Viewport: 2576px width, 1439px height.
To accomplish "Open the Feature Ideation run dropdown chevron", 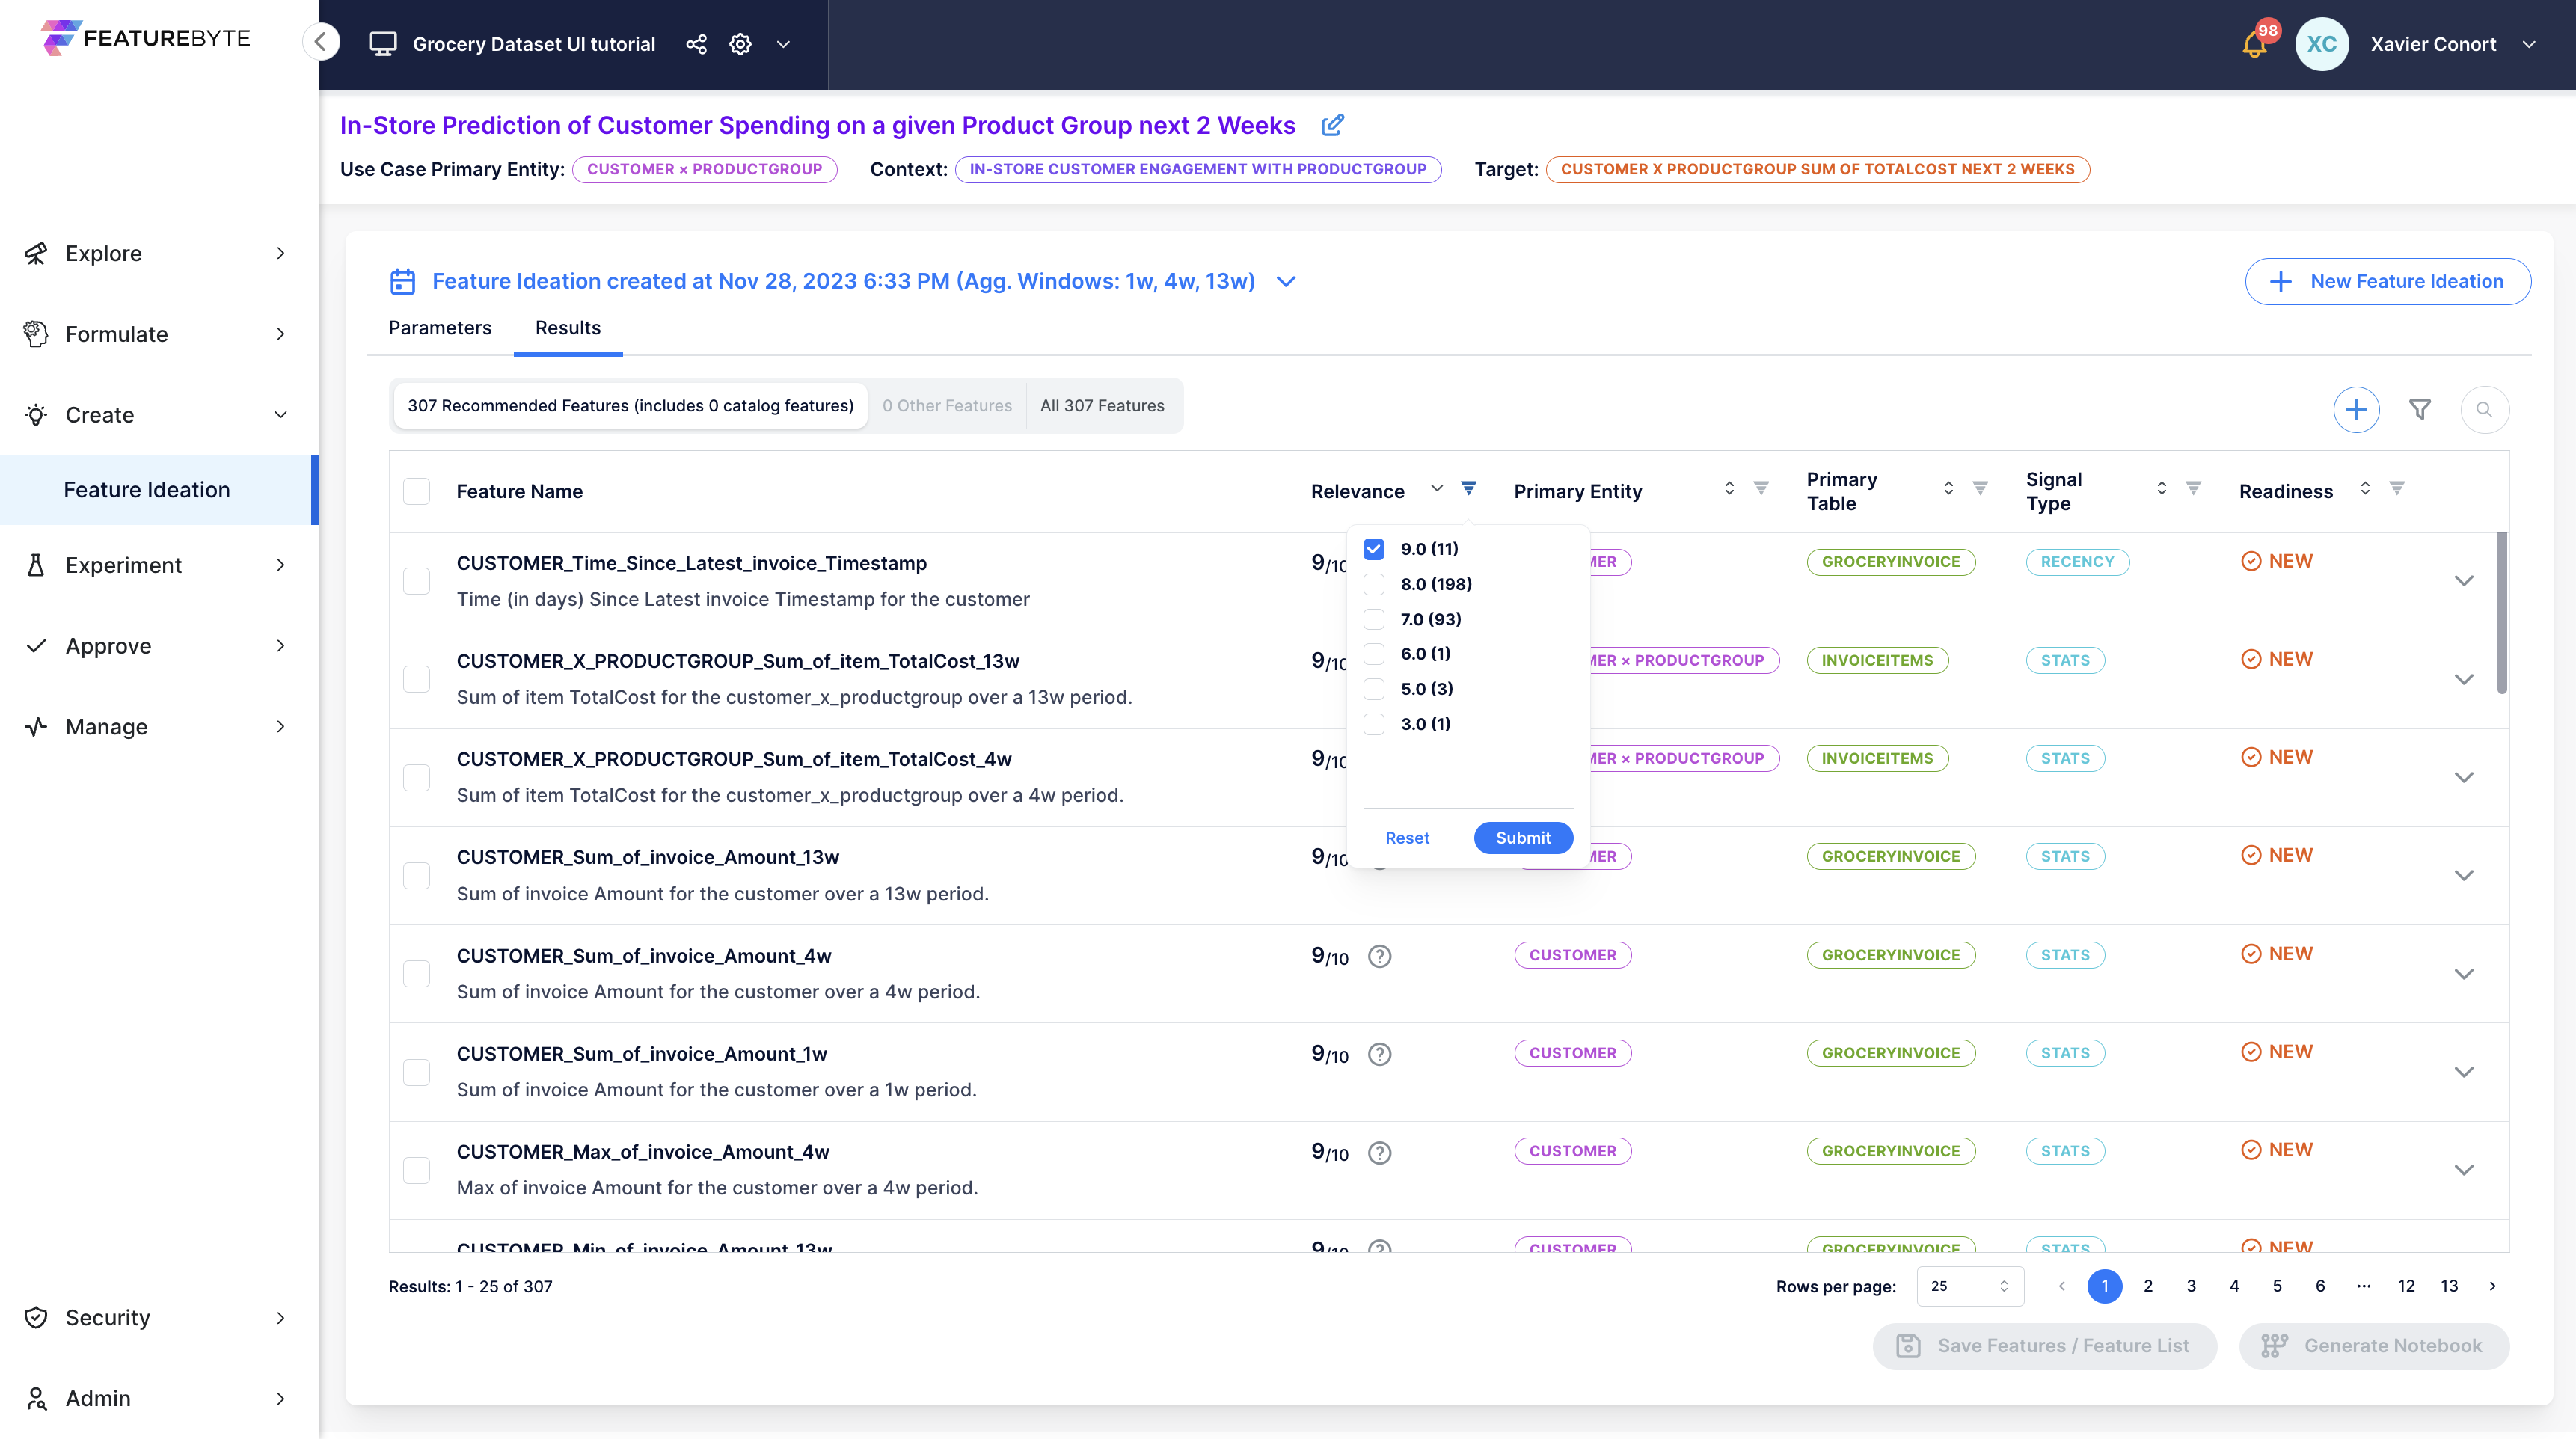I will (x=1287, y=281).
